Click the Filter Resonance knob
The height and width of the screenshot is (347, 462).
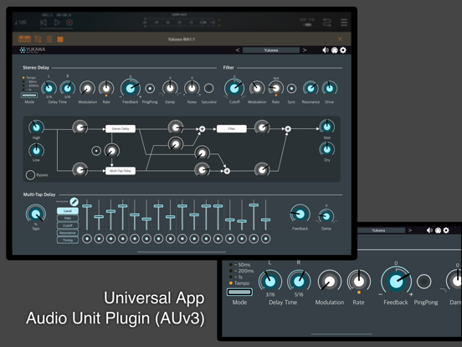(311, 88)
